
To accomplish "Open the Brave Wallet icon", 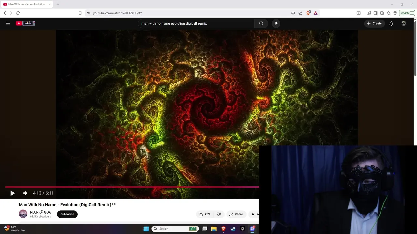I will 382,13.
